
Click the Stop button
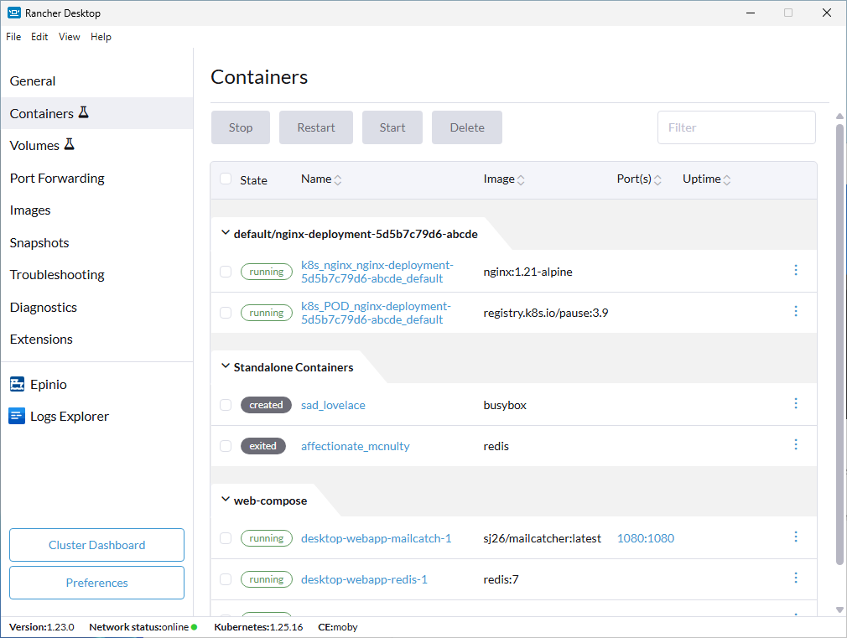[x=241, y=127]
